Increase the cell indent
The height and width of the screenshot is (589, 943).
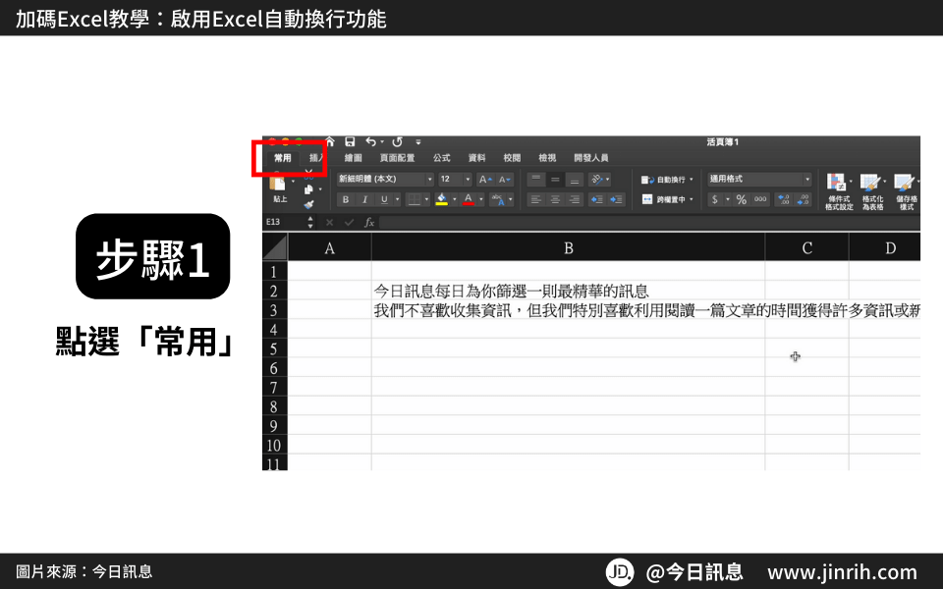tap(617, 199)
